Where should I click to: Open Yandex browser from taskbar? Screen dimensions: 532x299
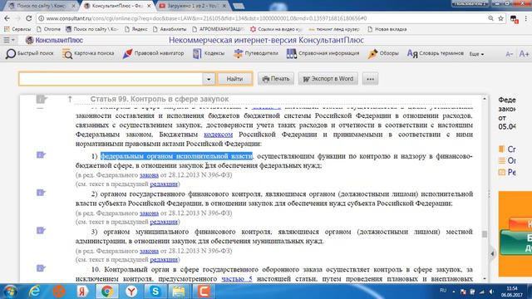click(x=131, y=292)
